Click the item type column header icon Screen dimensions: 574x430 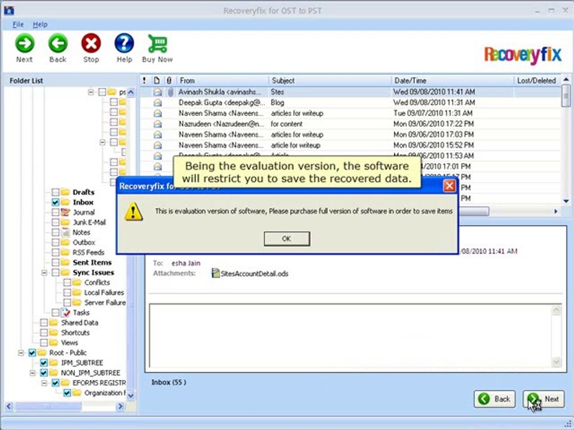click(x=157, y=81)
